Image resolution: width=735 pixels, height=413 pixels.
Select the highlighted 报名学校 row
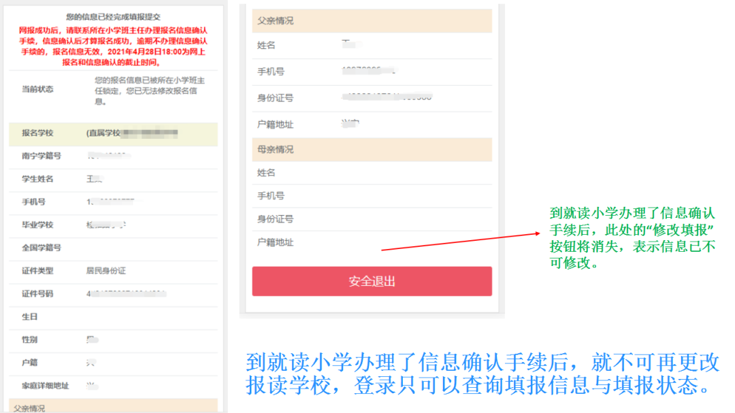113,133
